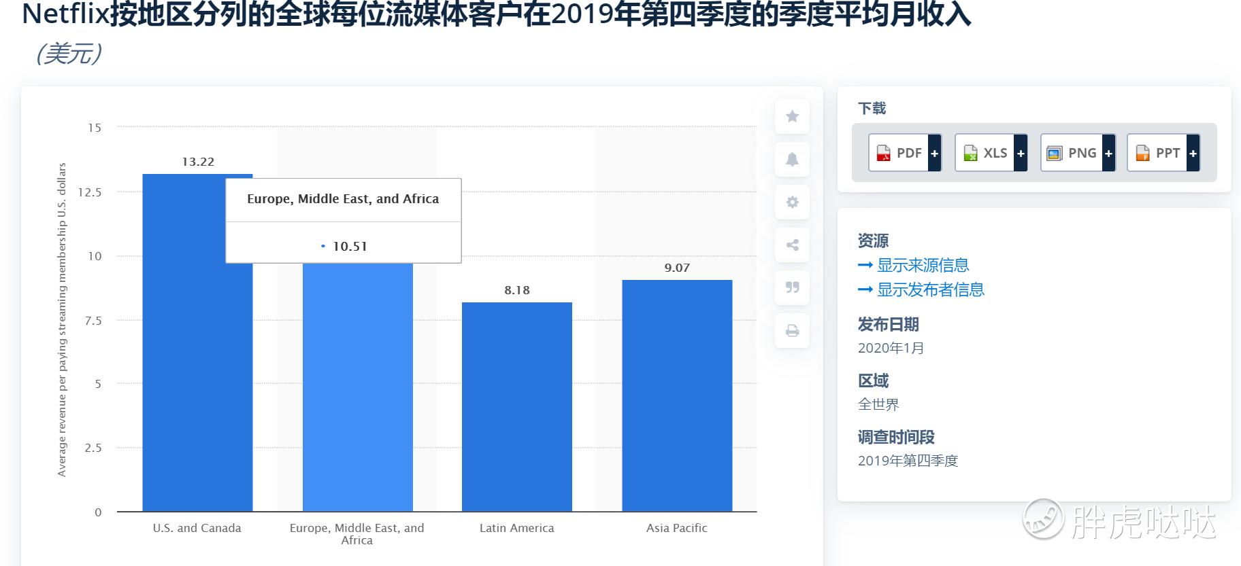Click 'Europe, Middle East, and Africa' axis label
The width and height of the screenshot is (1241, 566).
[x=357, y=534]
